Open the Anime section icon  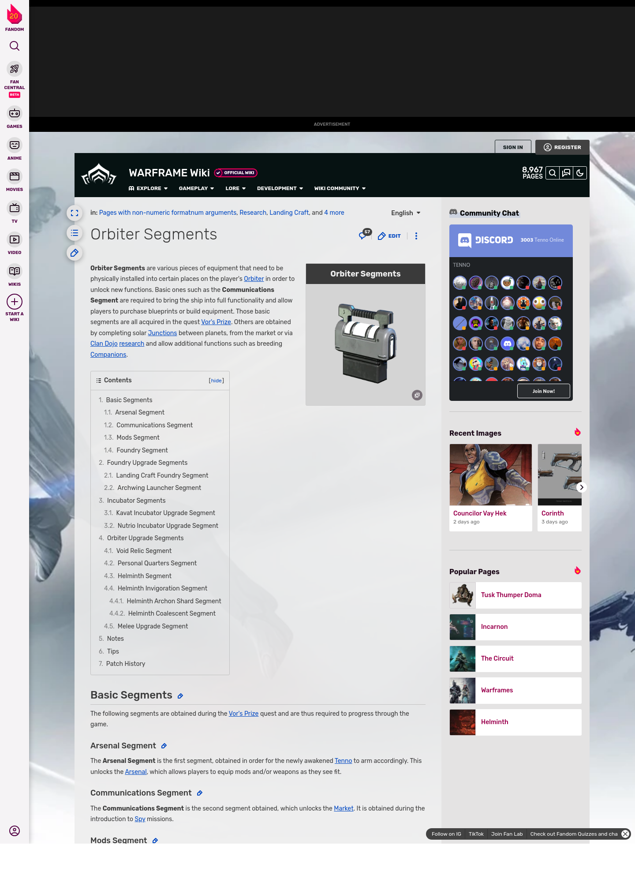[15, 145]
